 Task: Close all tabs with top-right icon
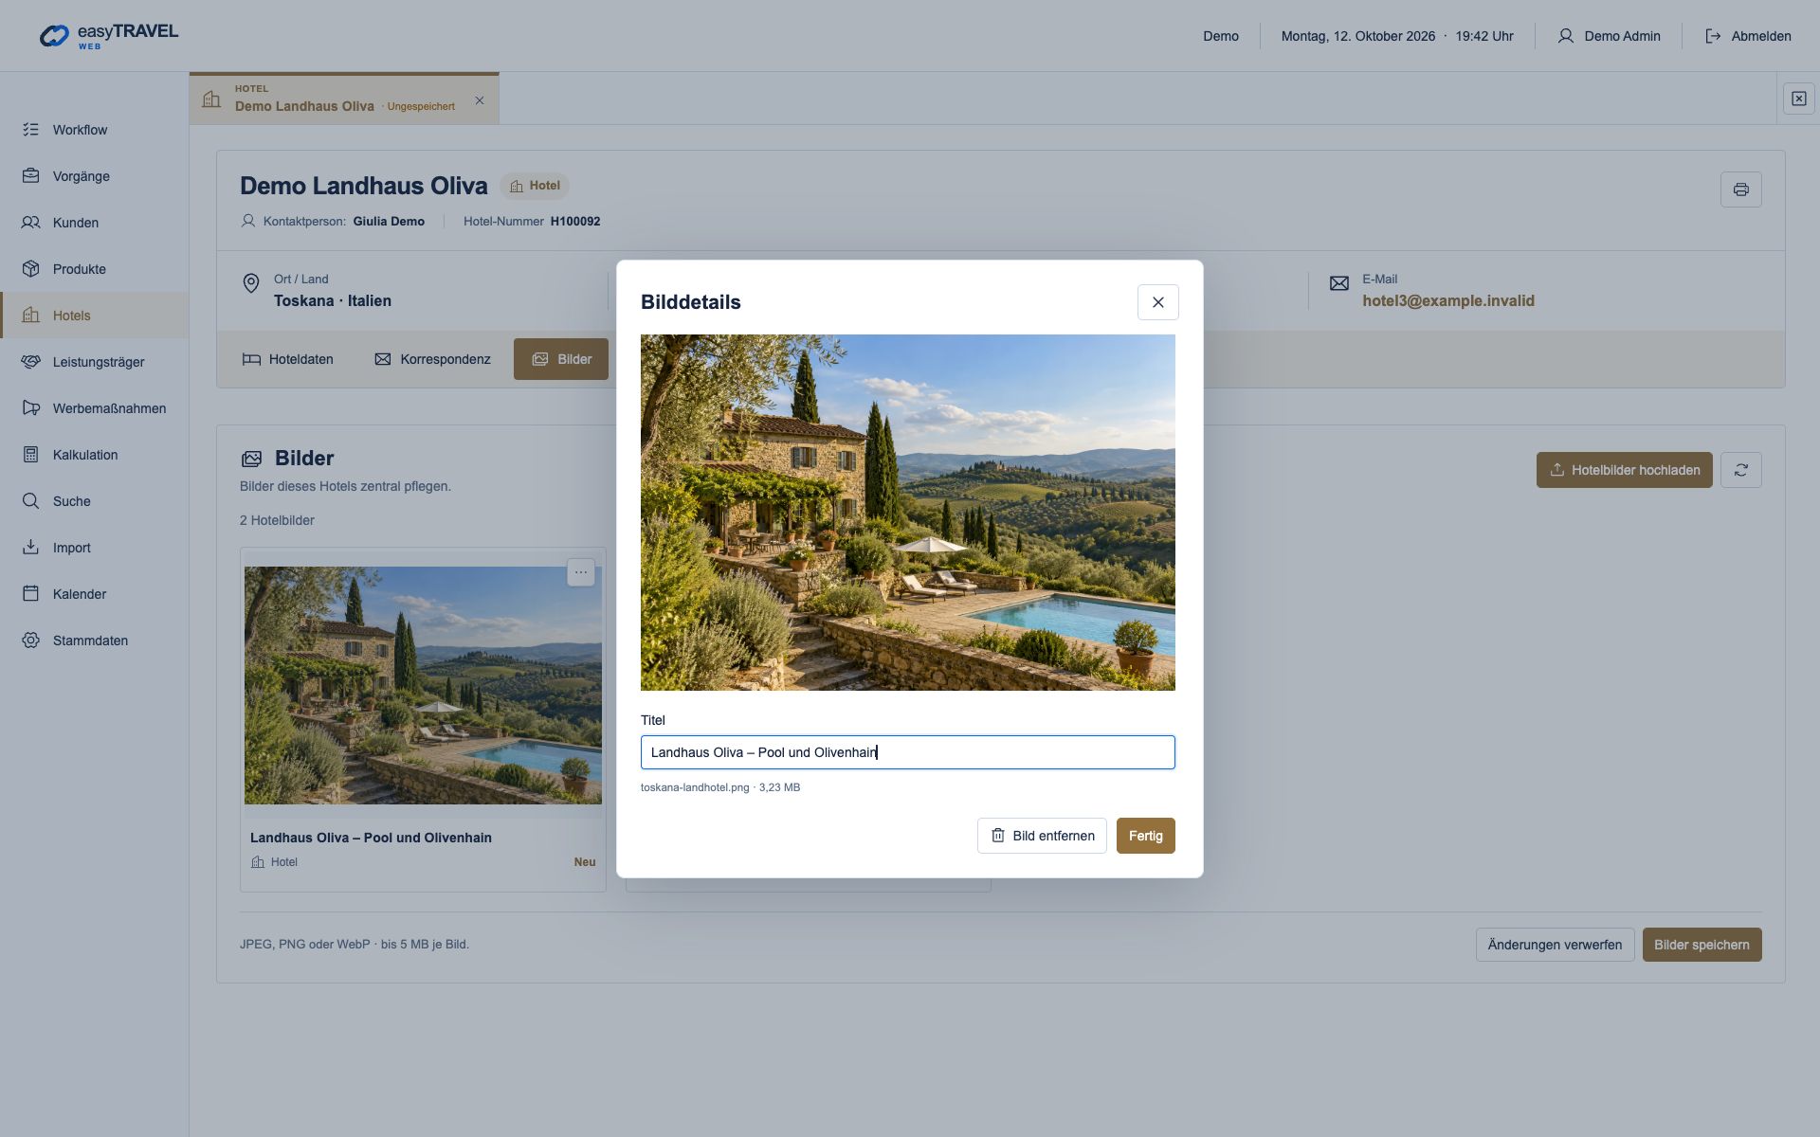click(1798, 99)
